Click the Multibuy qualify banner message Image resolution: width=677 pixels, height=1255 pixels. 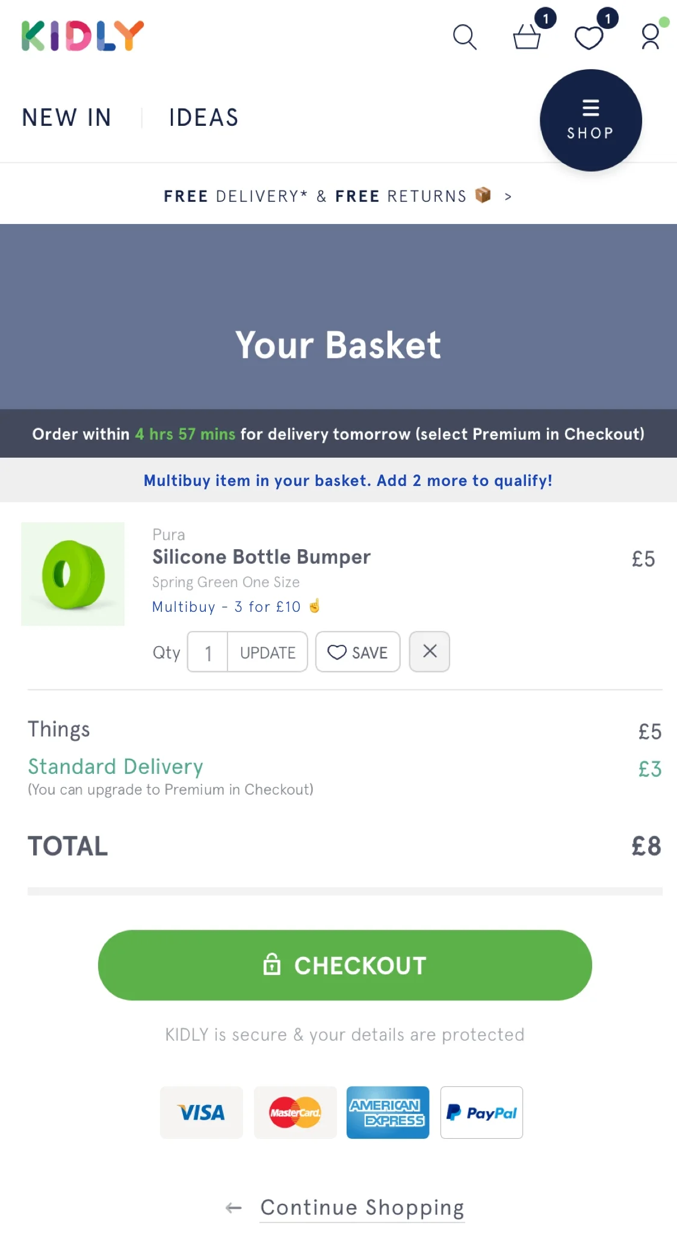[348, 481]
